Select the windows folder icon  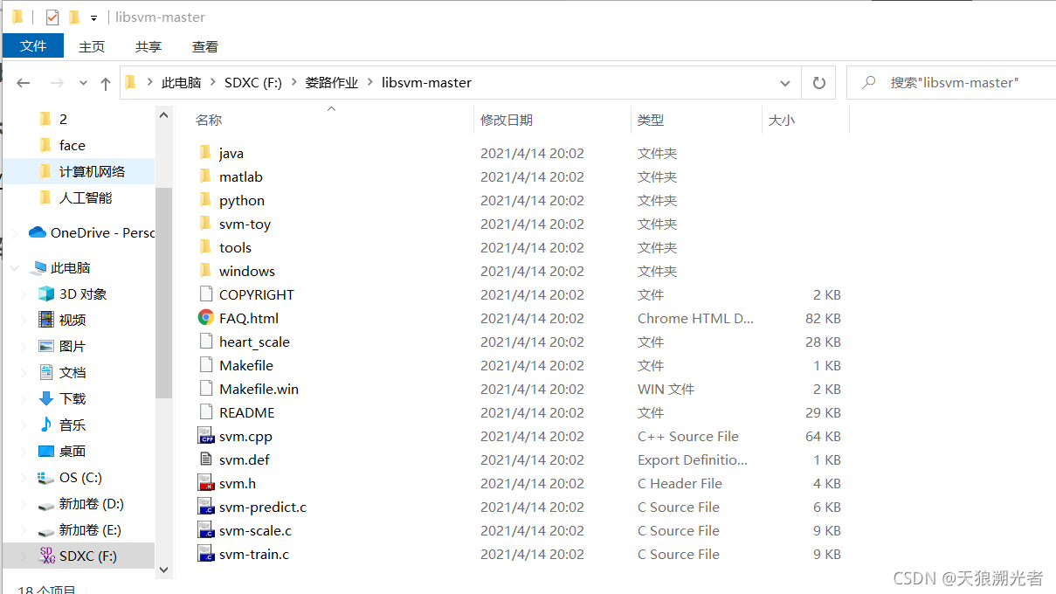(205, 271)
